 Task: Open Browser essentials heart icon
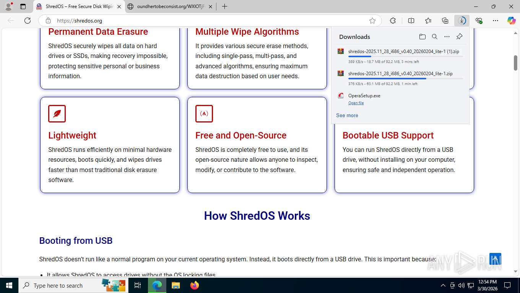click(x=479, y=21)
